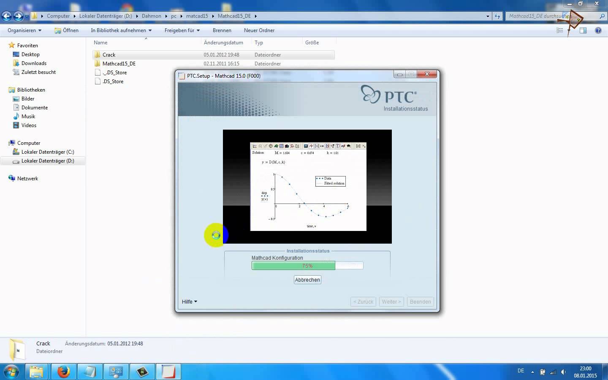Click the power plug tray icon
Image resolution: width=608 pixels, height=380 pixels.
(x=543, y=372)
